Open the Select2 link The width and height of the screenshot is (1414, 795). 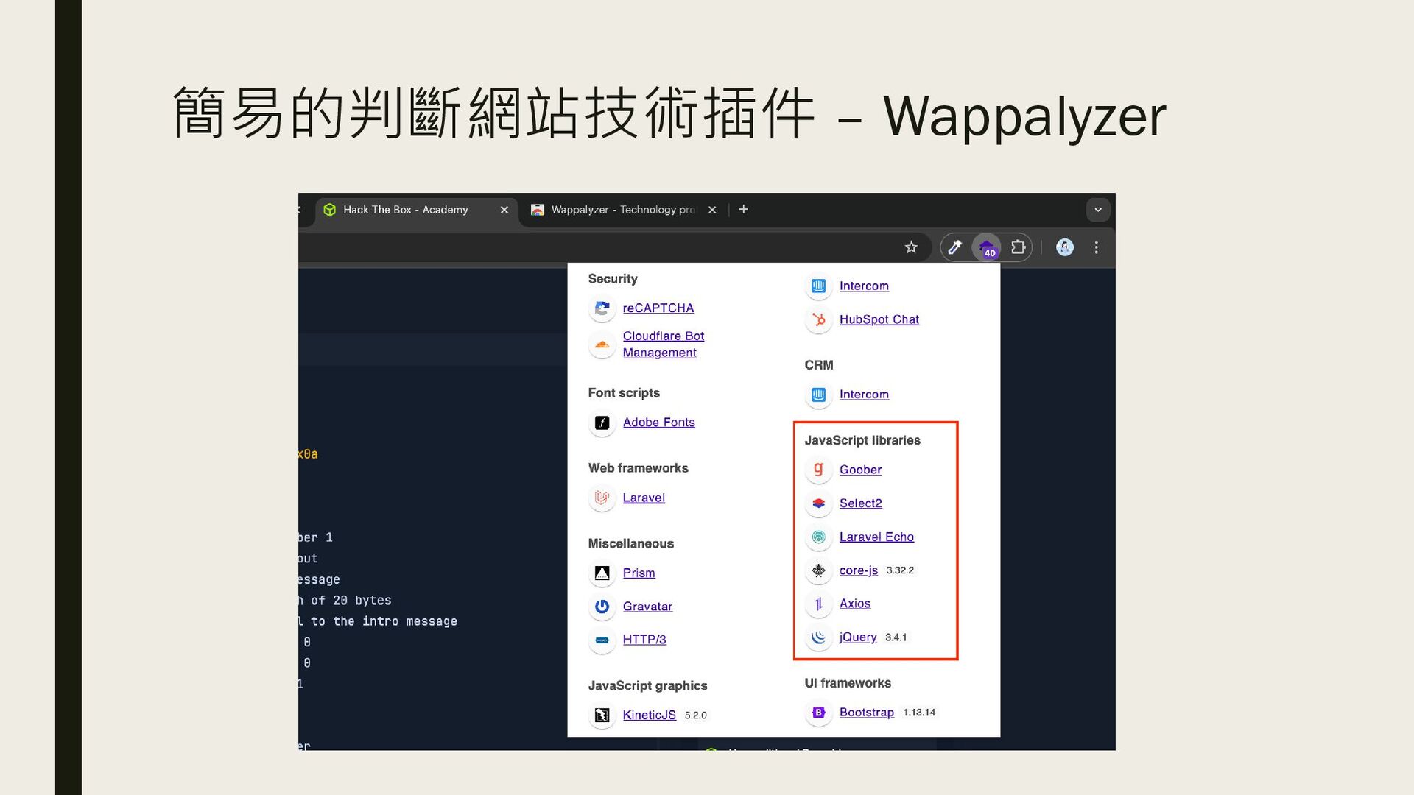click(860, 504)
